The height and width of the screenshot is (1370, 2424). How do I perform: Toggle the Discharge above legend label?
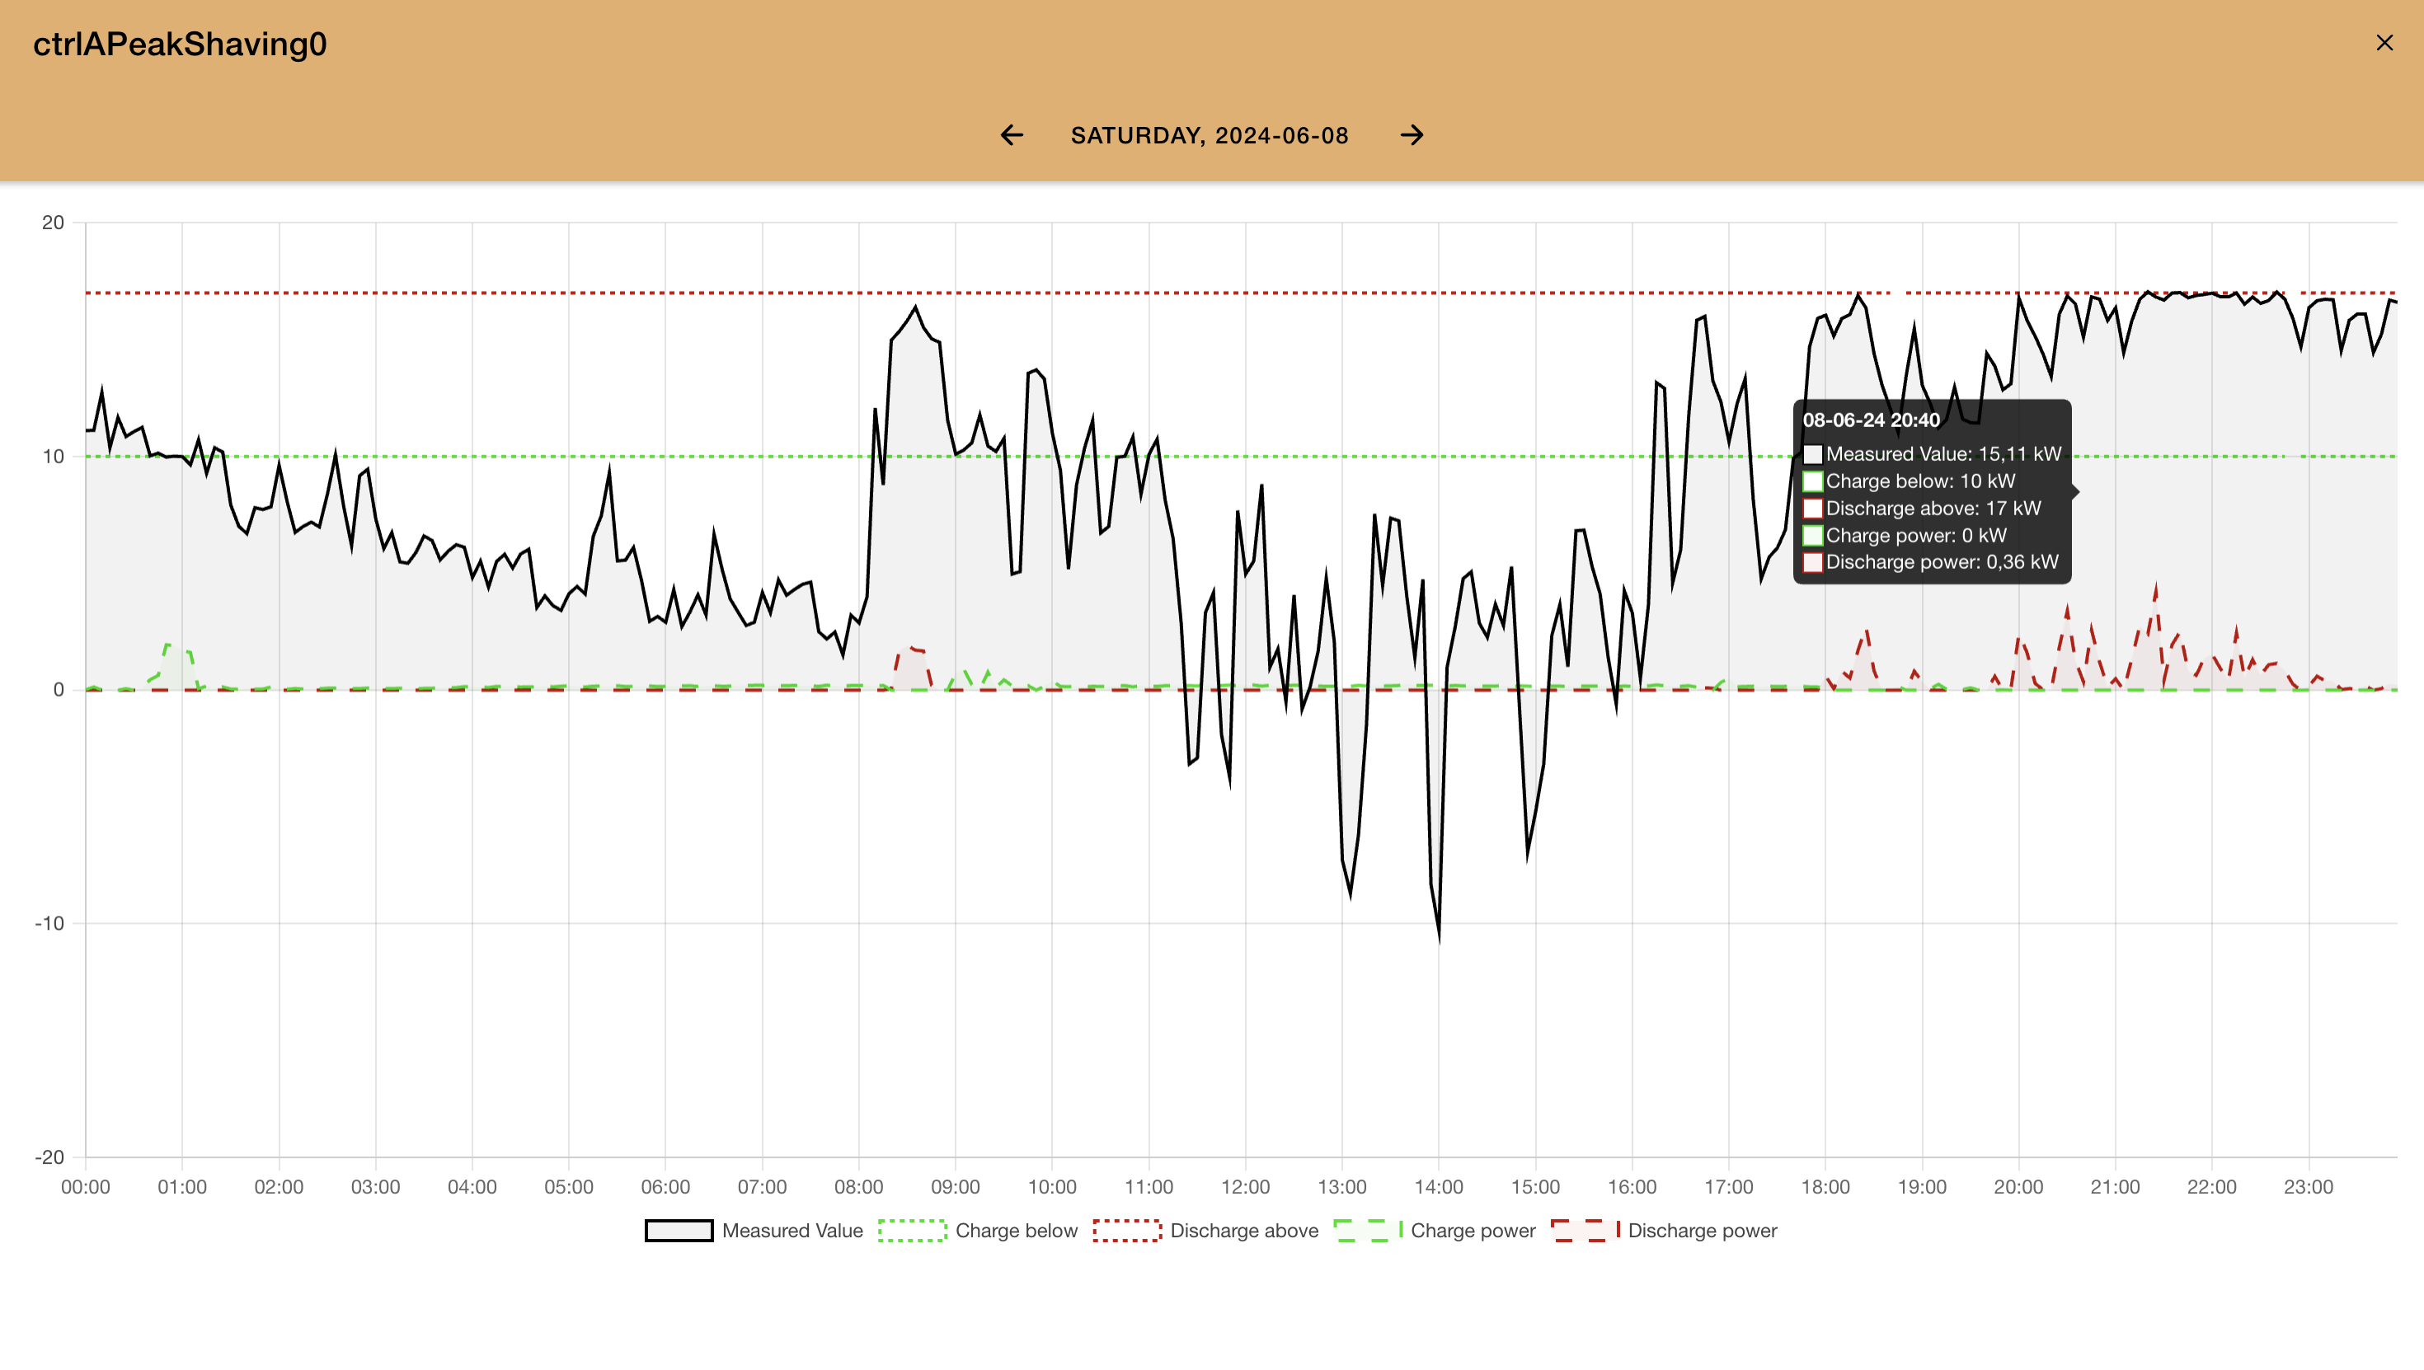tap(1243, 1231)
